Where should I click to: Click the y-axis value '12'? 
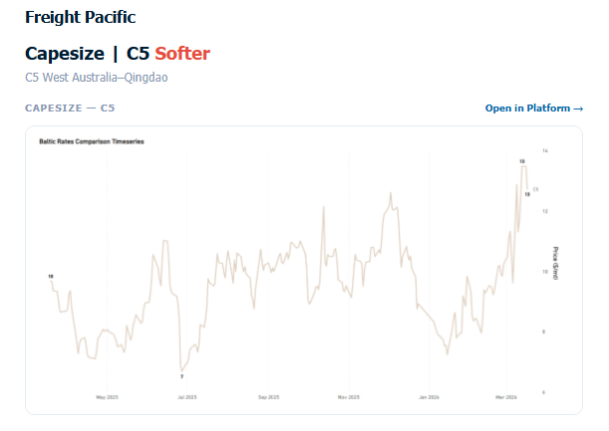coord(545,211)
